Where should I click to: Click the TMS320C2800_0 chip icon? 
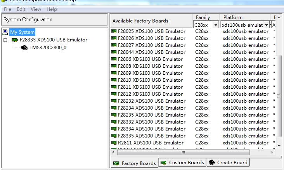[24, 48]
